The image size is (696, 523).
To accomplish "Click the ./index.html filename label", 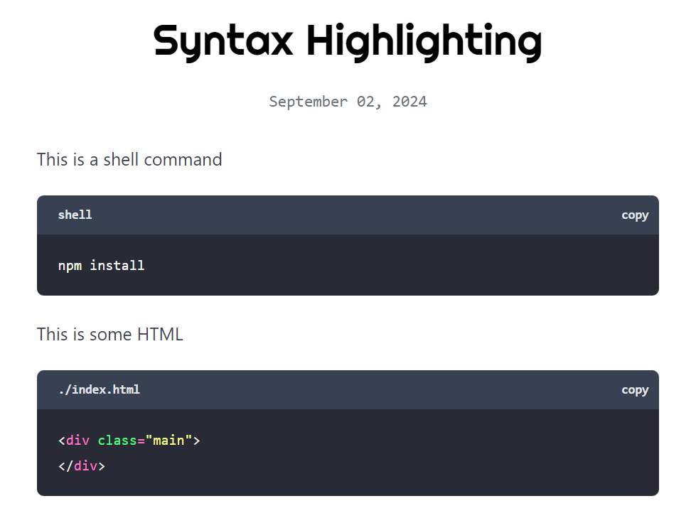I will [99, 389].
